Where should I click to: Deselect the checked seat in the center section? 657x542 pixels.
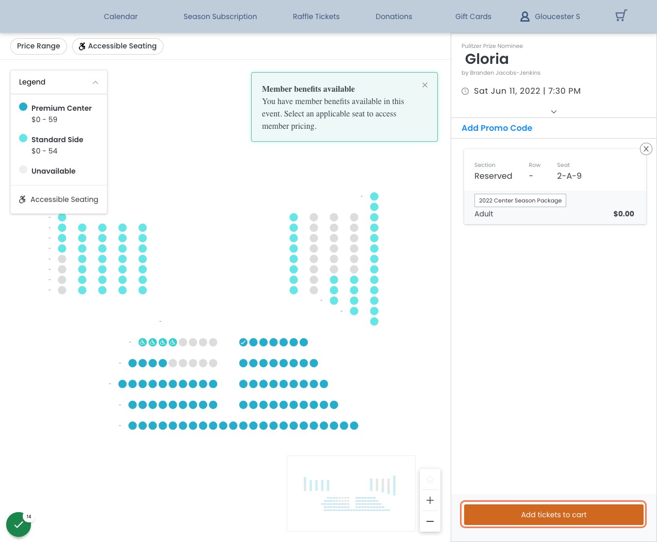243,342
